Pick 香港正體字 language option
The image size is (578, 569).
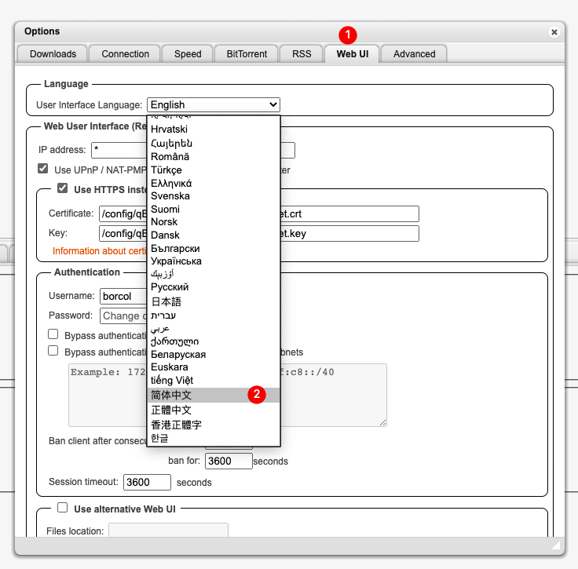214,425
